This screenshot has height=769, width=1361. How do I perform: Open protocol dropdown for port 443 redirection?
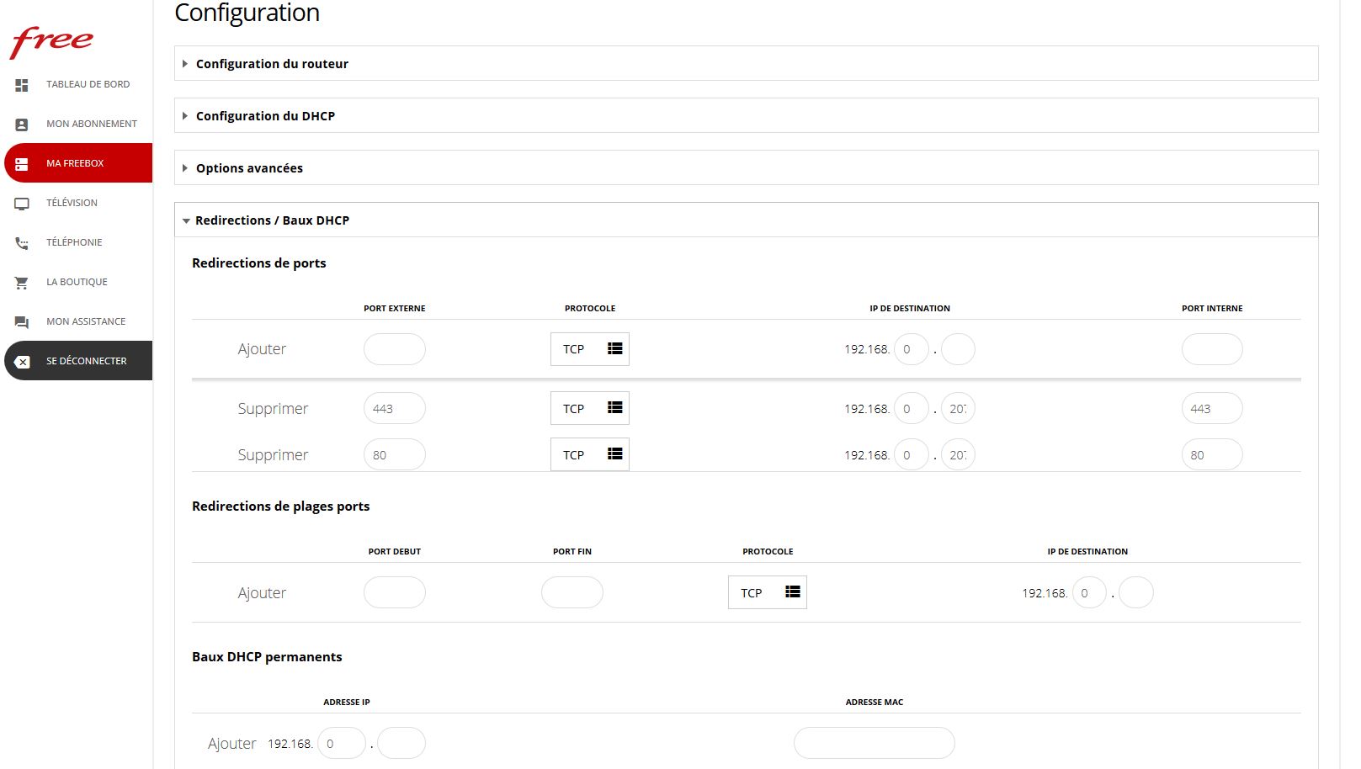[x=589, y=408]
